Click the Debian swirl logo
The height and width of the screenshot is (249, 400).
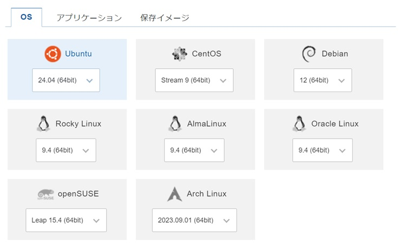point(309,54)
